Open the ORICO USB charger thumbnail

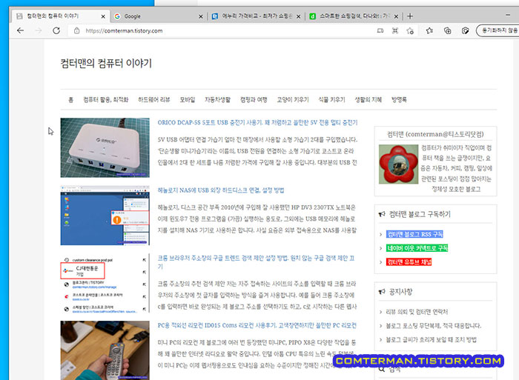105,147
